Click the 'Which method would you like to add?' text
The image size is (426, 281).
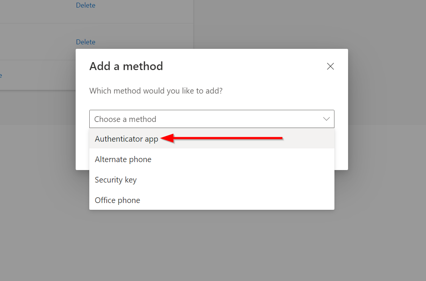tap(156, 91)
